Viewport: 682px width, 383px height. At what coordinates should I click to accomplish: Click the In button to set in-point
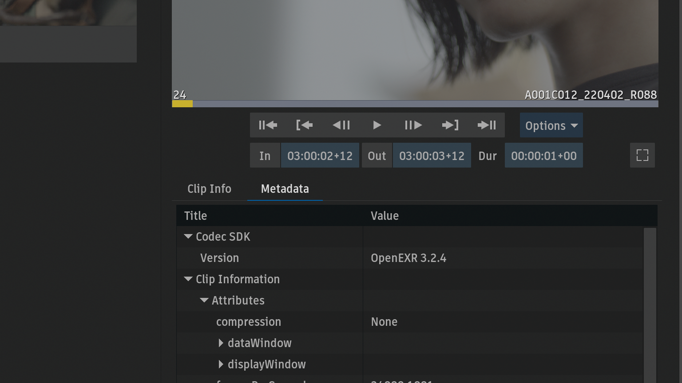[265, 156]
